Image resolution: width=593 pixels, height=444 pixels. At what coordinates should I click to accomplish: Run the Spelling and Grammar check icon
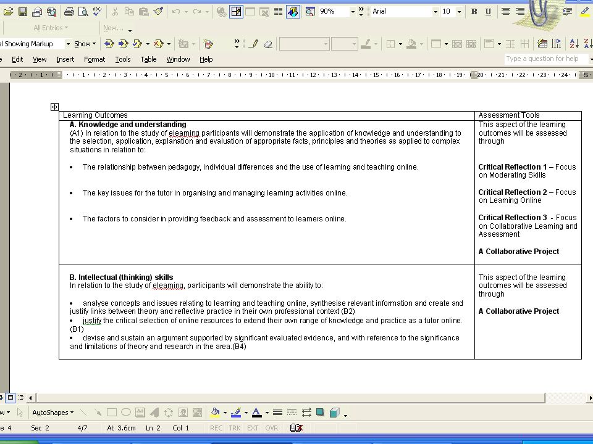[98, 12]
